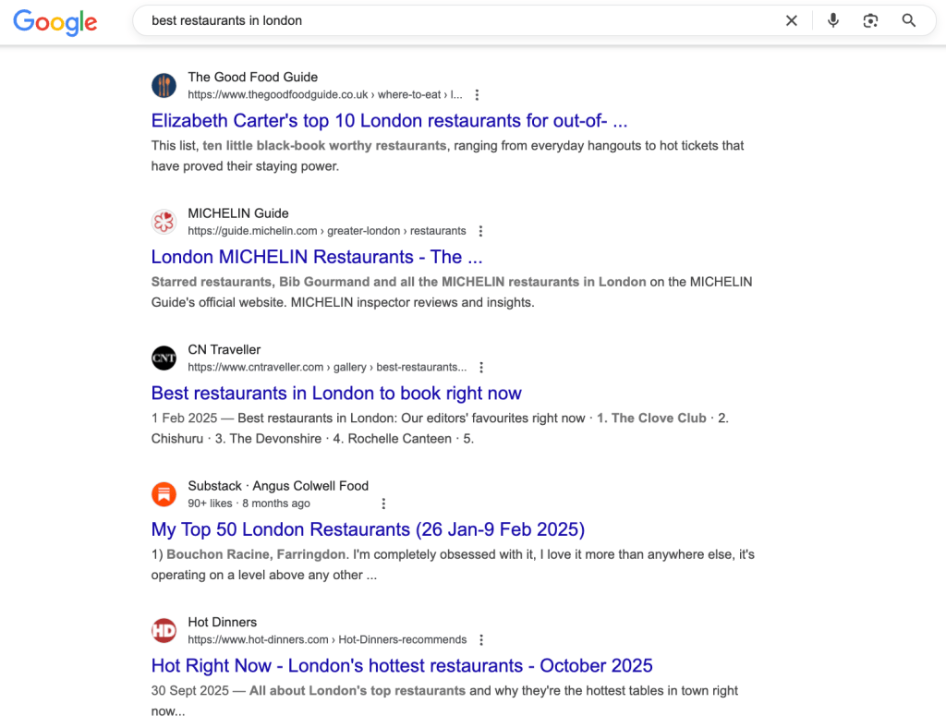Visit Best restaurants in London to book right now
The width and height of the screenshot is (946, 728).
pyautogui.click(x=336, y=393)
